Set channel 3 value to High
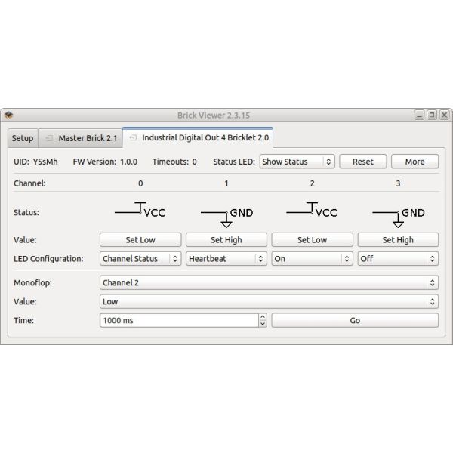 point(398,240)
